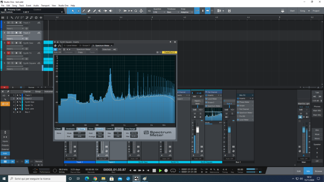This screenshot has height=182, width=324.
Task: Click the wrench track options icon
Action: pyautogui.click(x=12, y=18)
